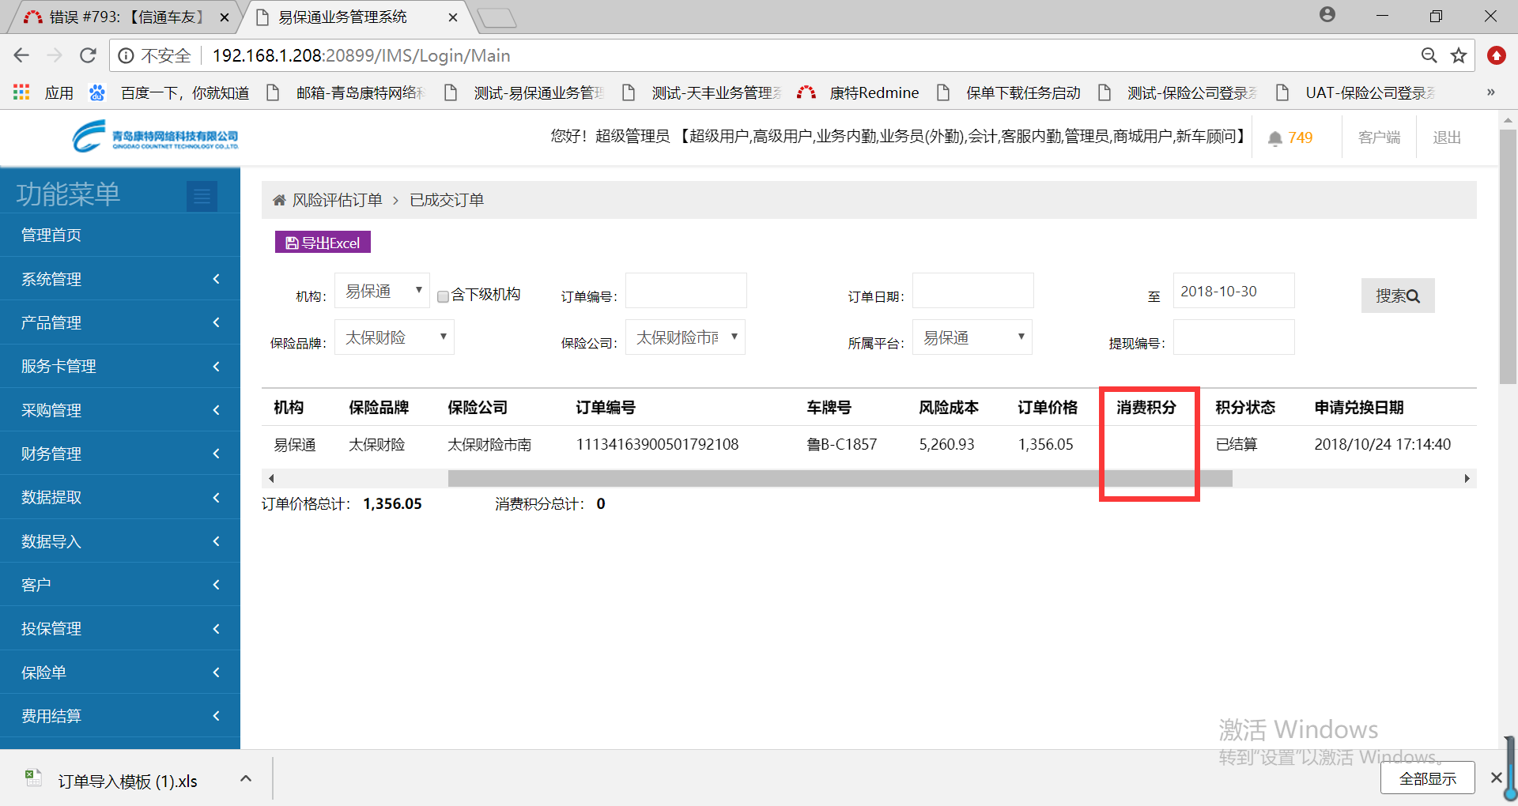Click the browser profile avatar icon
This screenshot has height=806, width=1518.
click(1327, 15)
